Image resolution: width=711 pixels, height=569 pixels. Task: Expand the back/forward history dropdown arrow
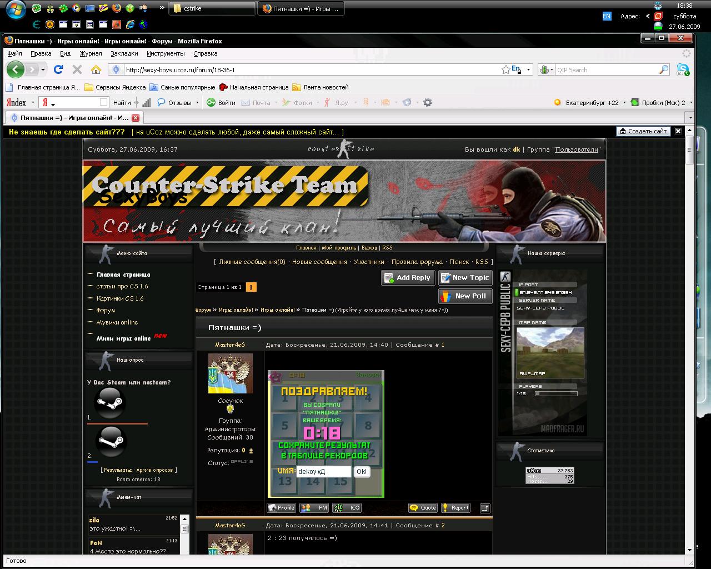[x=44, y=69]
